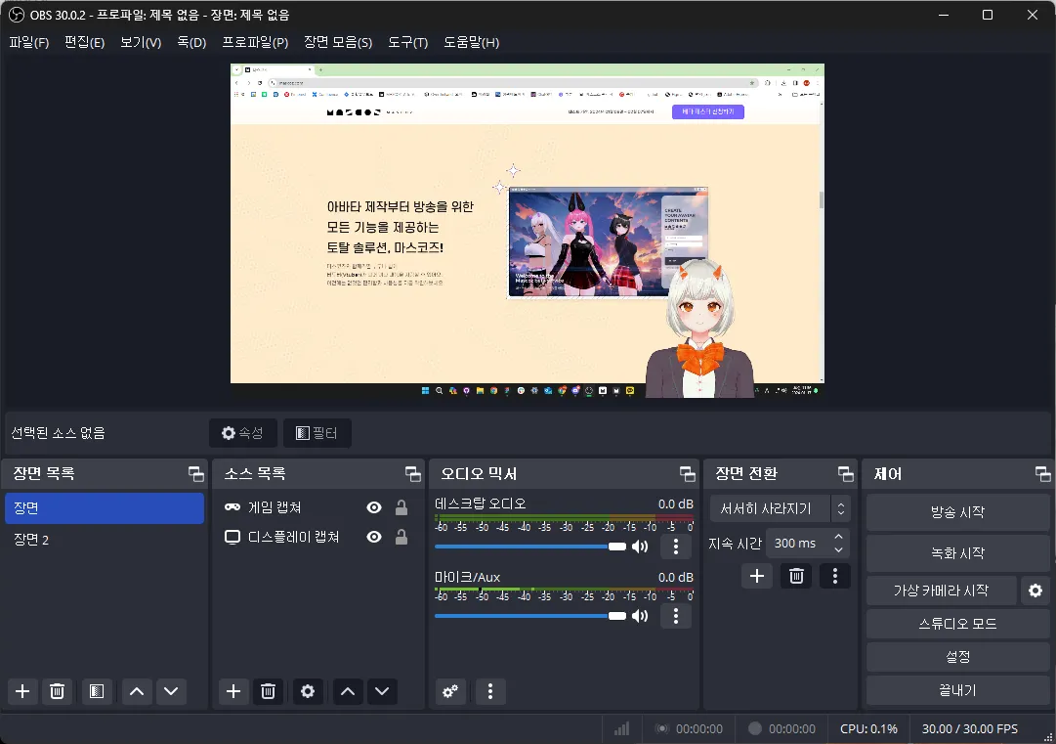1056x744 pixels.
Task: Click the 녹화 시작 button
Action: (956, 553)
